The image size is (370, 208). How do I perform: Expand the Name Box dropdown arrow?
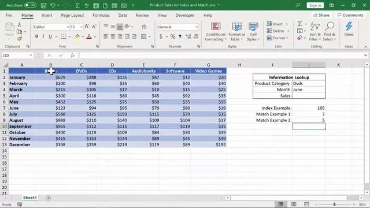(x=31, y=55)
